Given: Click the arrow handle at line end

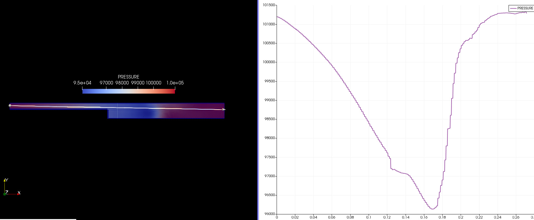Looking at the screenshot, I should pyautogui.click(x=224, y=110).
